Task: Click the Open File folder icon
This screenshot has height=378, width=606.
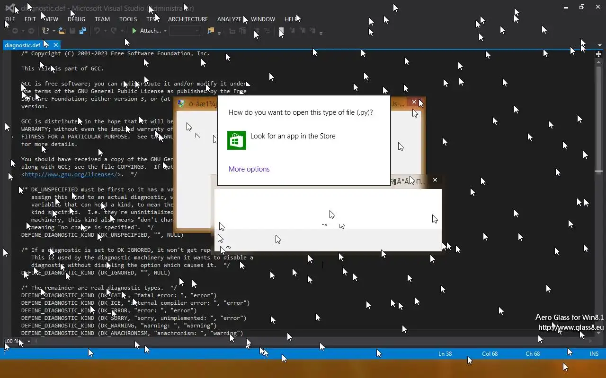Action: point(62,31)
